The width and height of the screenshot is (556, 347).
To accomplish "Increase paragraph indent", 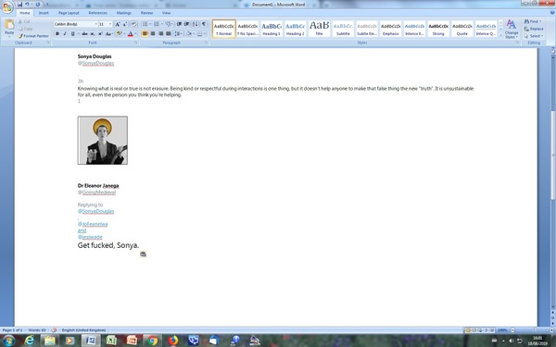I will [187, 24].
